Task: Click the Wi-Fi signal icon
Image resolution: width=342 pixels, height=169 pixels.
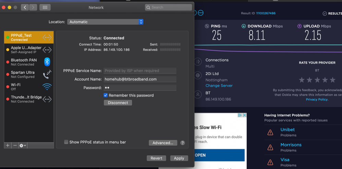Action: (x=47, y=87)
